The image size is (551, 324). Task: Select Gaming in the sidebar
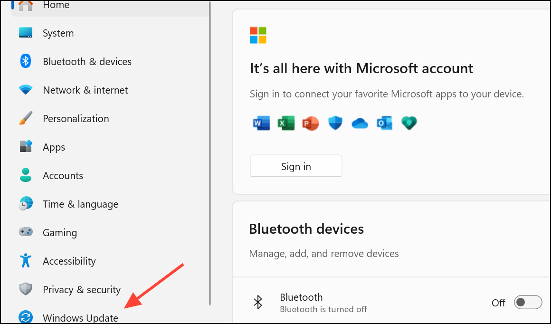(x=110, y=232)
